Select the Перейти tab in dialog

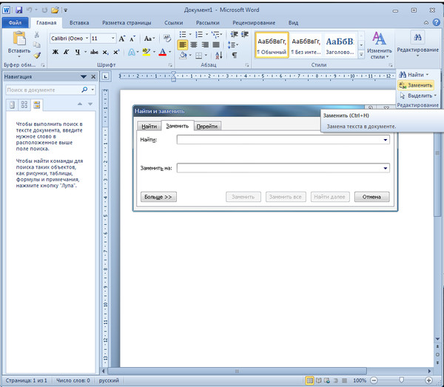207,127
